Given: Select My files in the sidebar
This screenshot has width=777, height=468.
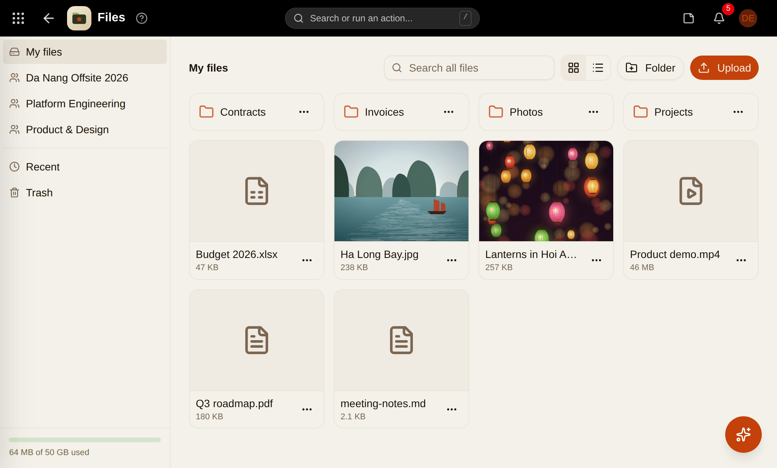Looking at the screenshot, I should pos(85,52).
